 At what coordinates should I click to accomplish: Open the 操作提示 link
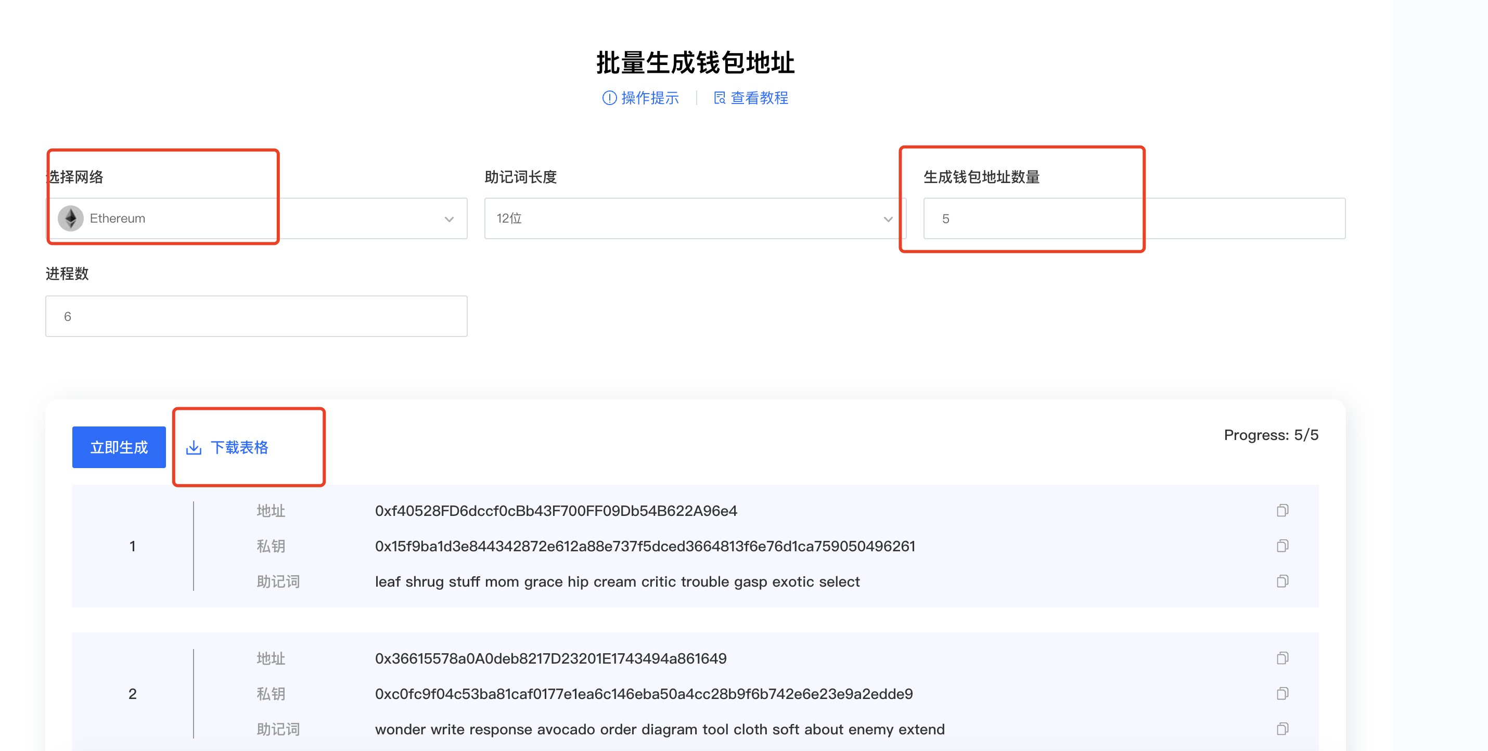pos(640,98)
